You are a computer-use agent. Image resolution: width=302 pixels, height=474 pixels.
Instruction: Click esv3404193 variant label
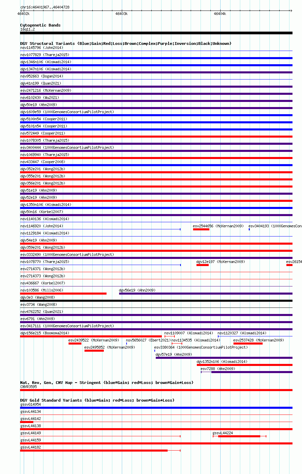click(275, 226)
